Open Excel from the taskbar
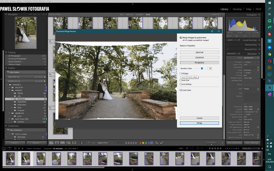 pos(269,27)
